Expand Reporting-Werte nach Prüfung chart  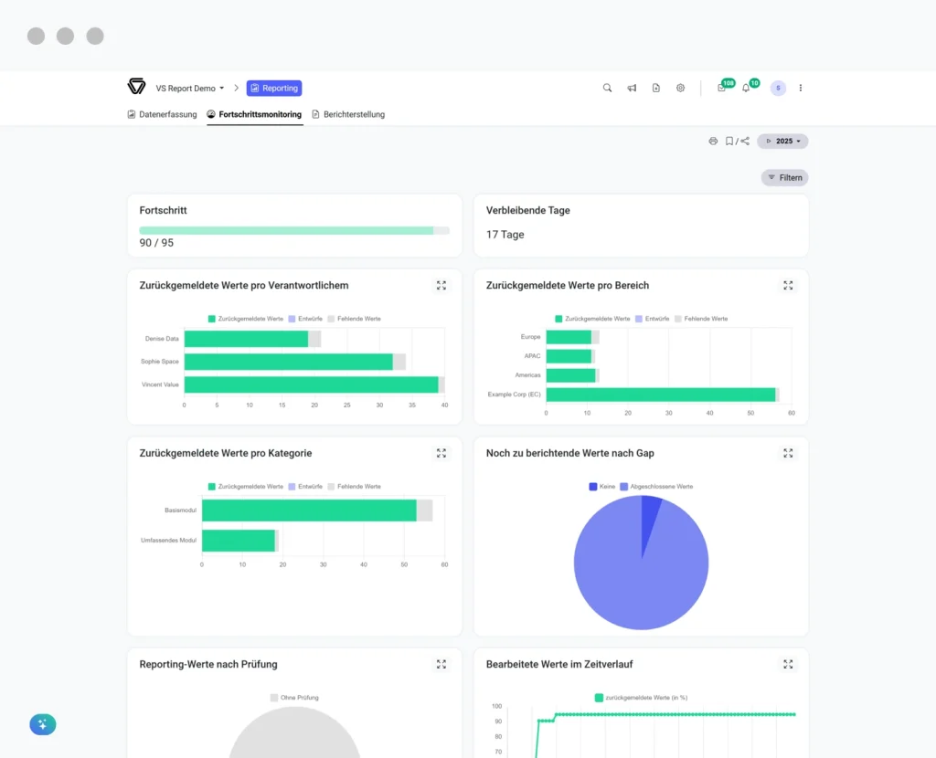point(441,664)
